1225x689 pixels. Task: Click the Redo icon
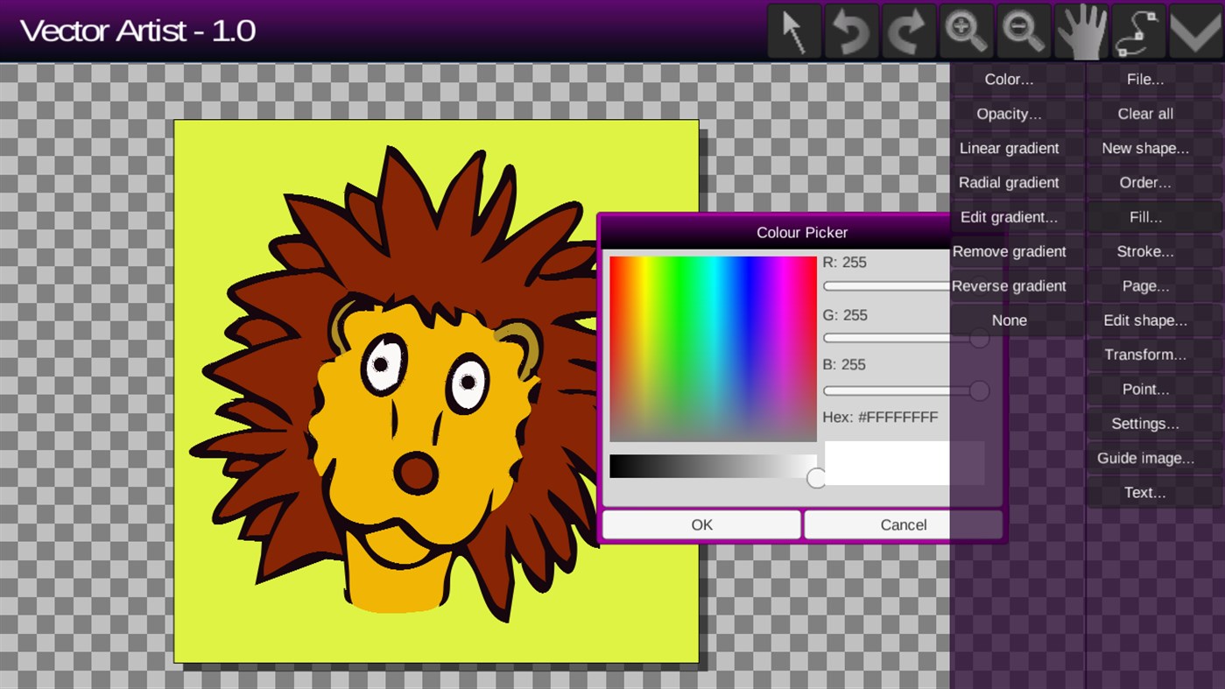click(908, 31)
